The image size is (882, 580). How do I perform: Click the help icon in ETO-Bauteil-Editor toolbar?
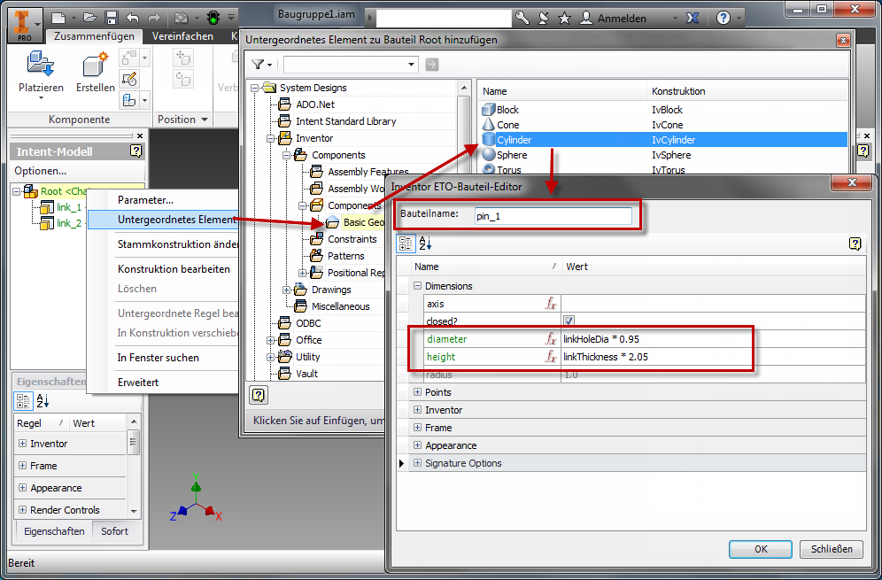(855, 244)
